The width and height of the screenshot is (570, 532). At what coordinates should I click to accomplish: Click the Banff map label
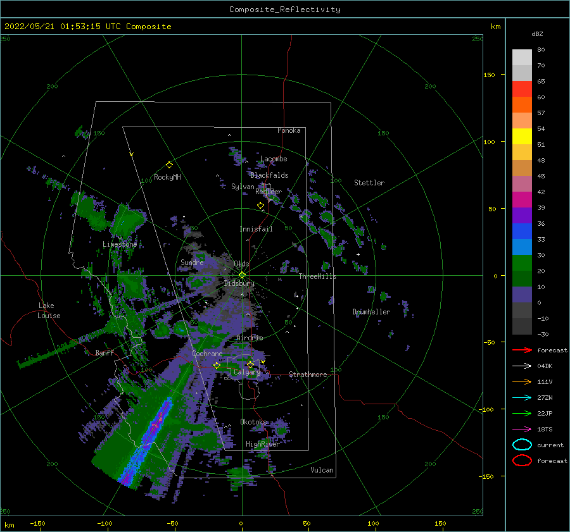104,352
